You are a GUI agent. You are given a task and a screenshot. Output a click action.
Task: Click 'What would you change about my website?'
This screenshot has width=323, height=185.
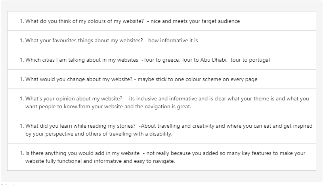79,79
